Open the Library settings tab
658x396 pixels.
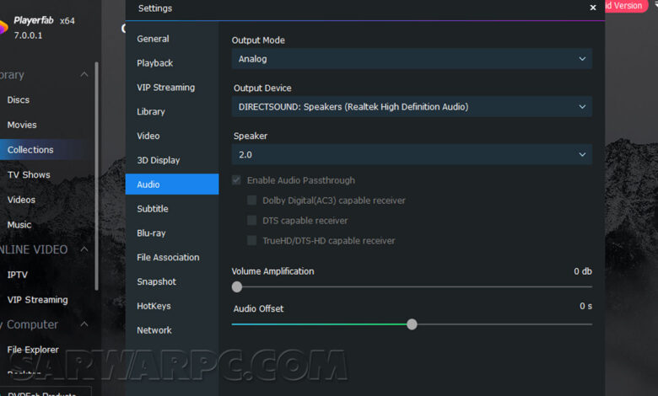point(172,112)
